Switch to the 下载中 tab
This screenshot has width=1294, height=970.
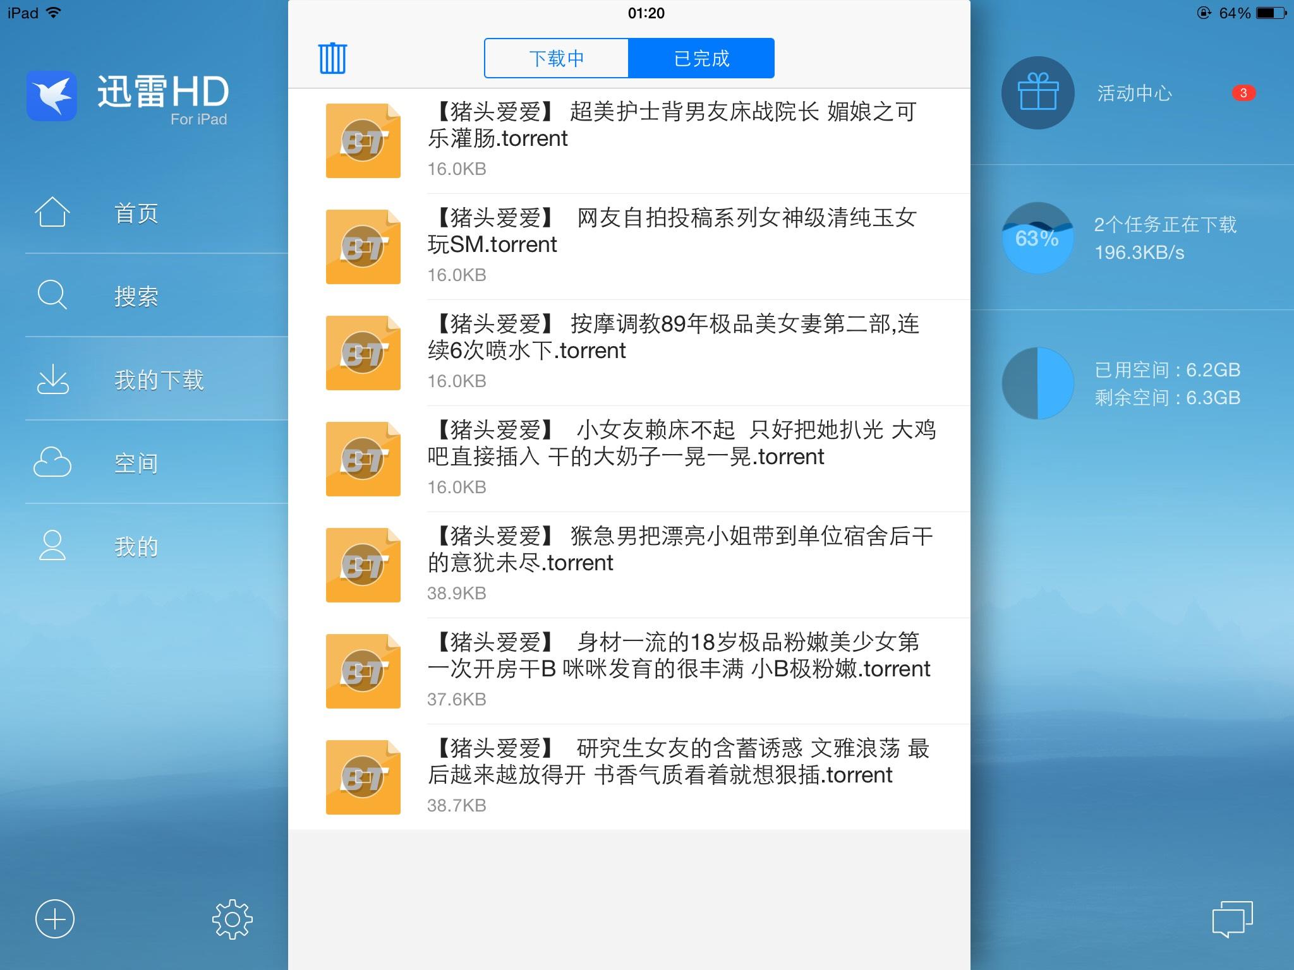point(556,59)
